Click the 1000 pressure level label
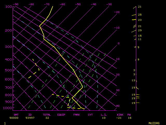The width and height of the screenshot is (166, 125). (x=9, y=108)
